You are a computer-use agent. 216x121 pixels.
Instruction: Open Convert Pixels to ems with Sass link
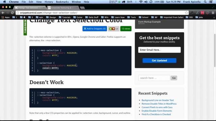coord(157,107)
